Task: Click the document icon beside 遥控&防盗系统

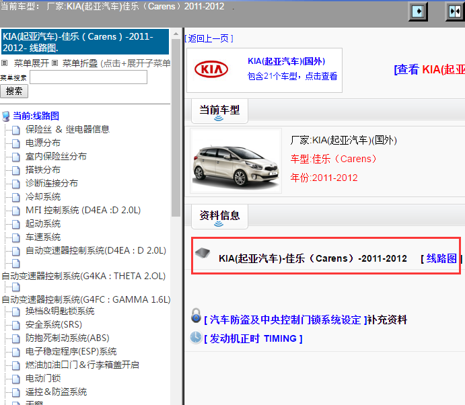Action: tap(16, 392)
